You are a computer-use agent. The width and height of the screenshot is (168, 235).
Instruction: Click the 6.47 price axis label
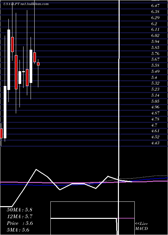tap(155, 6)
